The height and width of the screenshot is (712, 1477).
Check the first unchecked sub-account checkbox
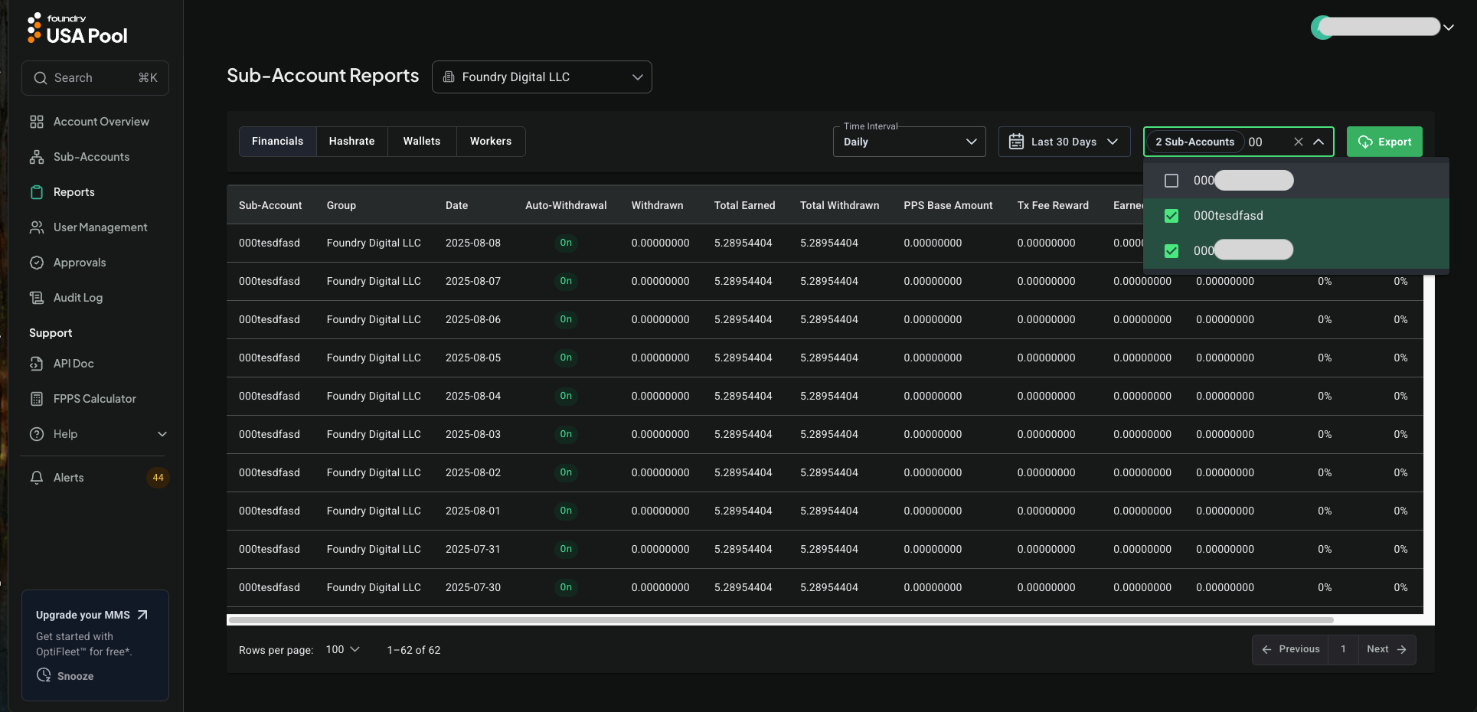(x=1171, y=181)
